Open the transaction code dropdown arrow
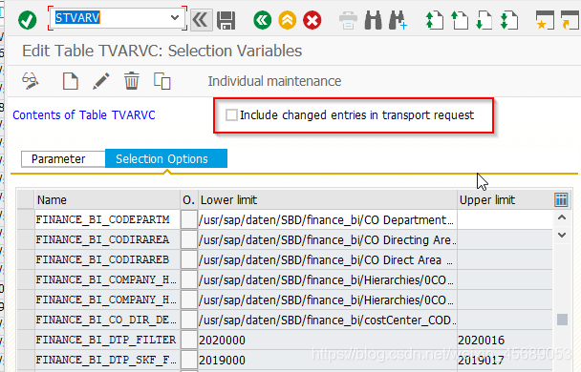The width and height of the screenshot is (581, 372). 175,17
